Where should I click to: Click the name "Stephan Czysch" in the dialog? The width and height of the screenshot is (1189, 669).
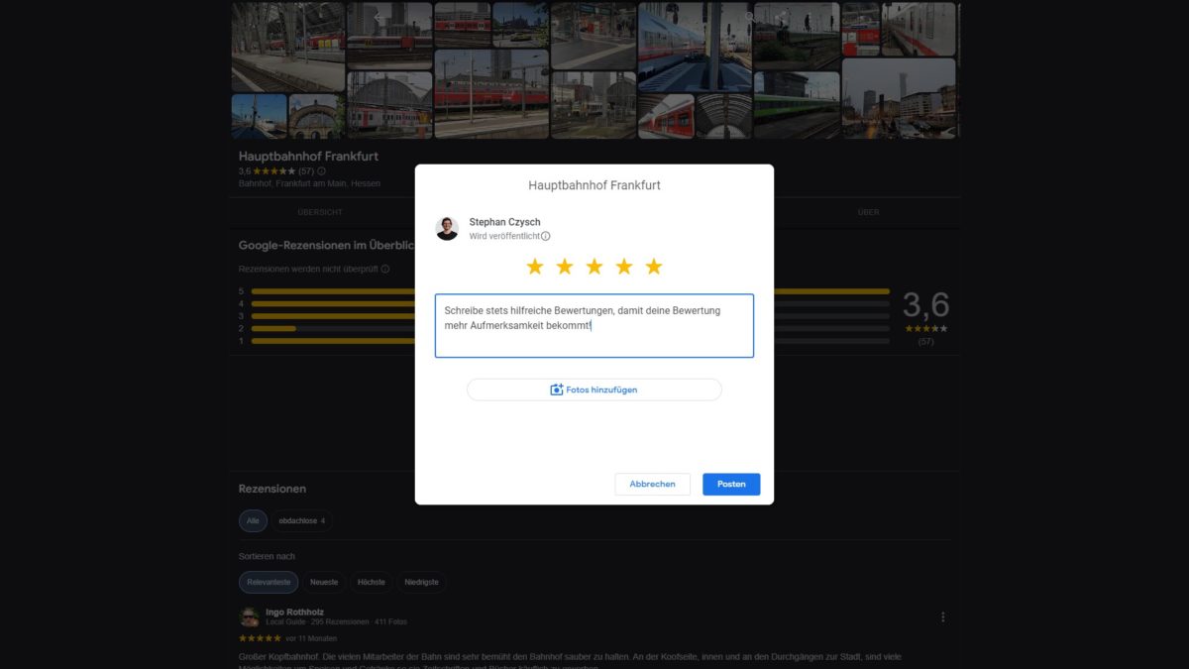[x=505, y=222]
